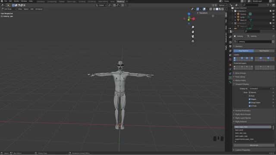Open the Armature data properties tab icon
The image size is (276, 155).
click(x=230, y=78)
